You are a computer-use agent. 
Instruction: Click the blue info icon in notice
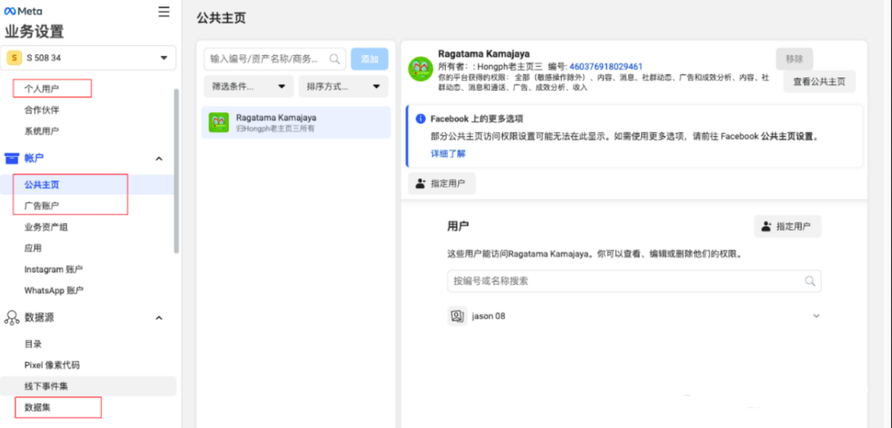[x=421, y=119]
